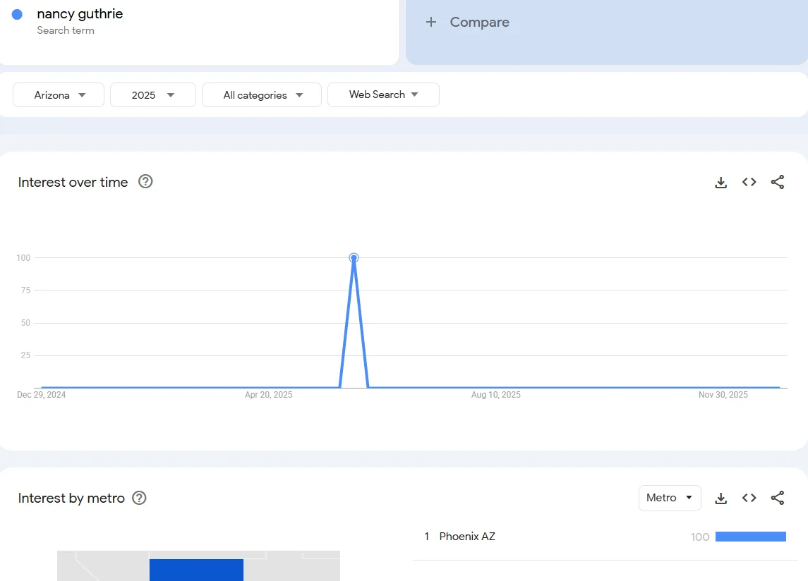
Task: Open help next to Interest over time
Action: (x=145, y=182)
